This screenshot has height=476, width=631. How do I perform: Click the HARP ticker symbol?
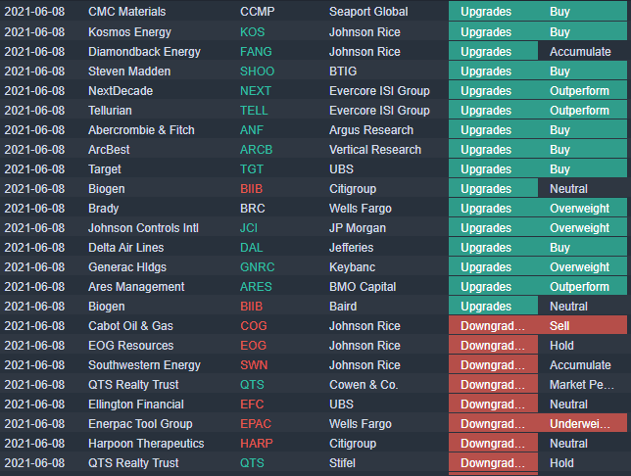[257, 444]
